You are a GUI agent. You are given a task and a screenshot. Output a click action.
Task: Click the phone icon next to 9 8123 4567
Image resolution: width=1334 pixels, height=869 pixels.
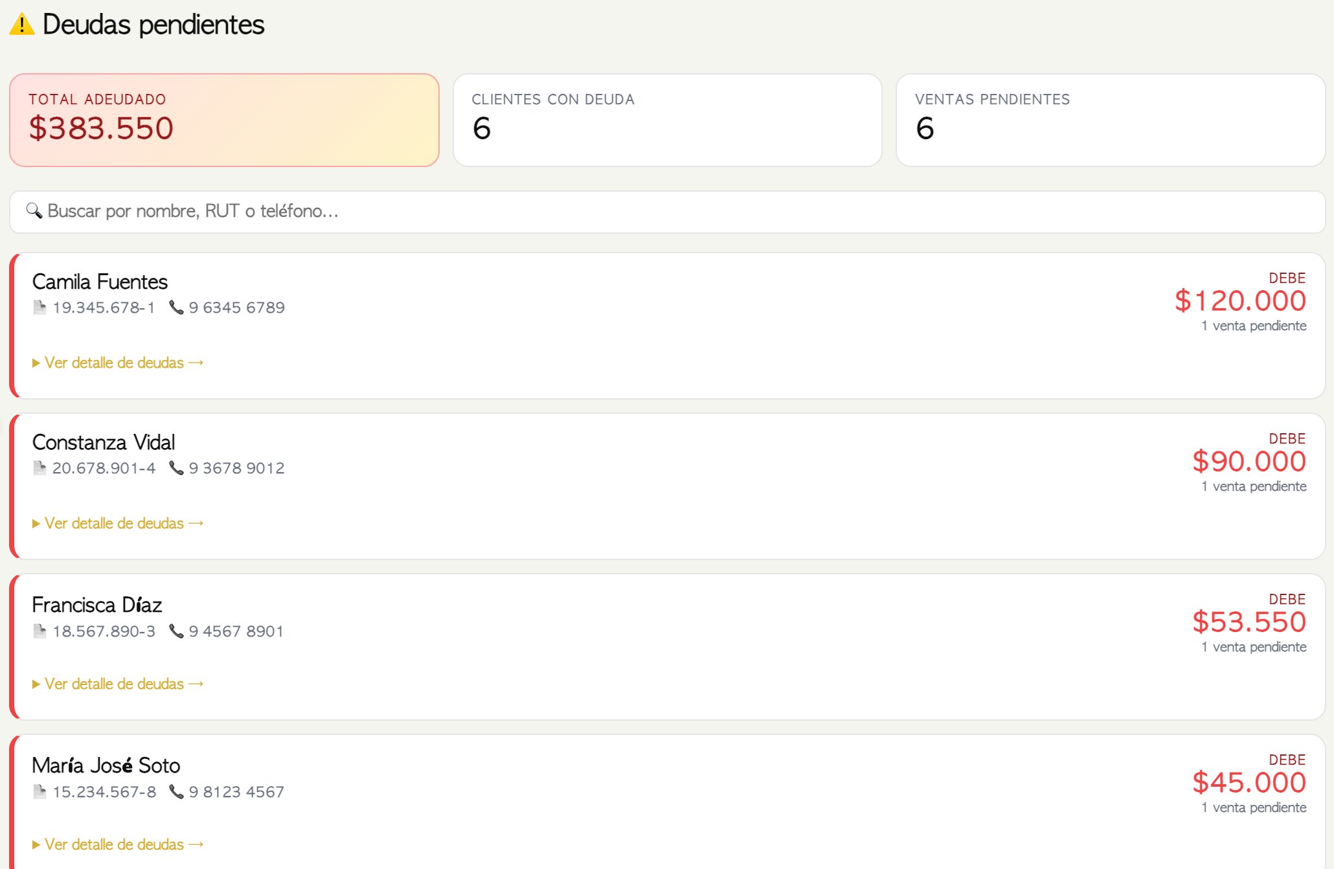coord(176,791)
